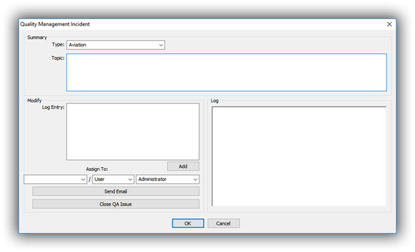Open the Administrator dropdown
This screenshot has height=252, width=415.
point(168,180)
